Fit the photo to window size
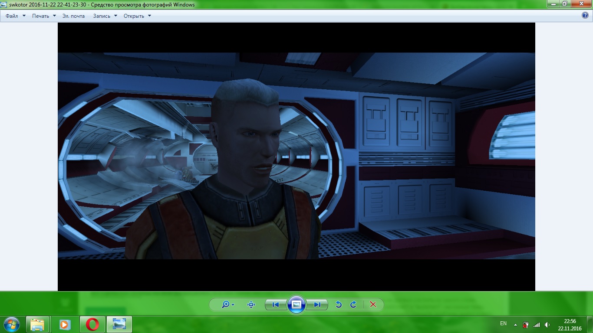This screenshot has height=333, width=593. [x=250, y=305]
